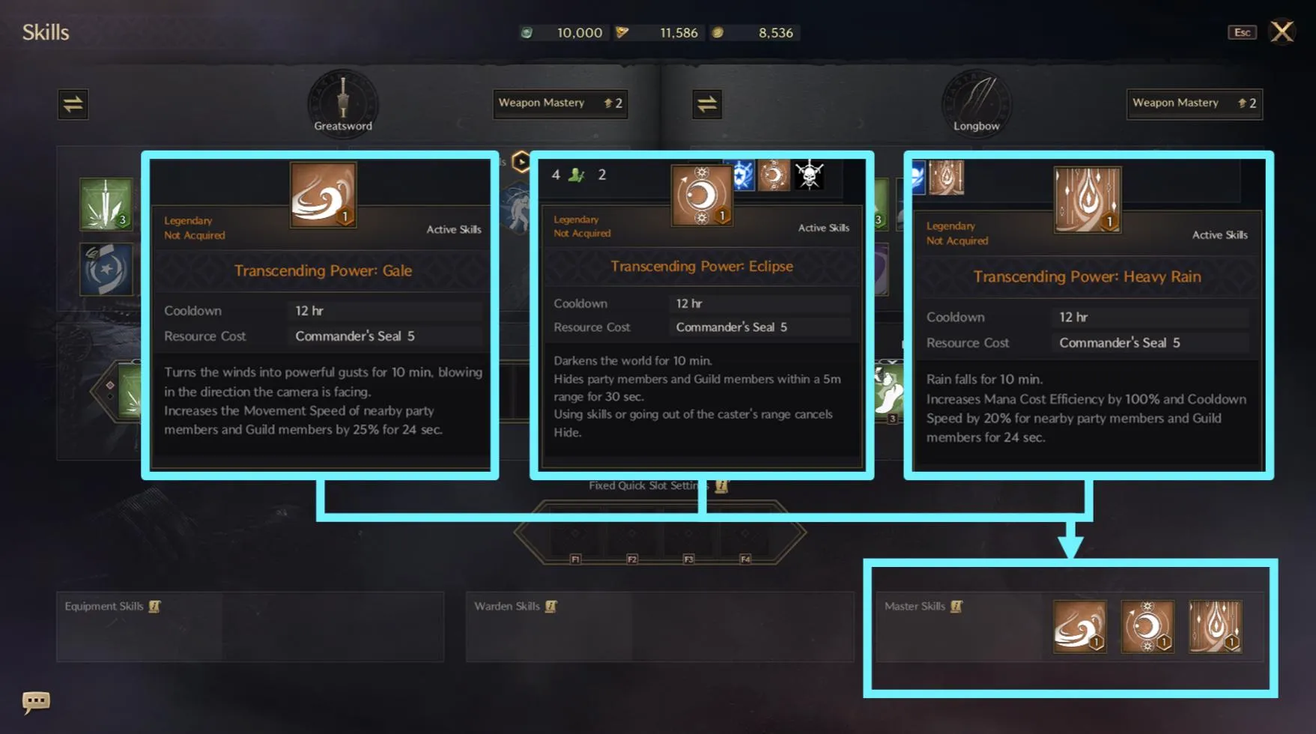Click the Longbow weapon emblem
The width and height of the screenshot is (1316, 734).
[977, 100]
